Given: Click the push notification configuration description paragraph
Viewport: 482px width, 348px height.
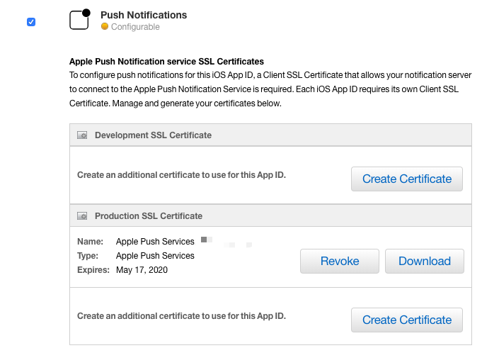Looking at the screenshot, I should point(269,89).
